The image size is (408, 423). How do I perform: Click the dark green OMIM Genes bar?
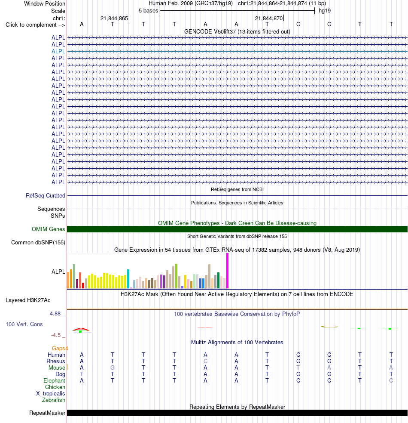point(237,229)
